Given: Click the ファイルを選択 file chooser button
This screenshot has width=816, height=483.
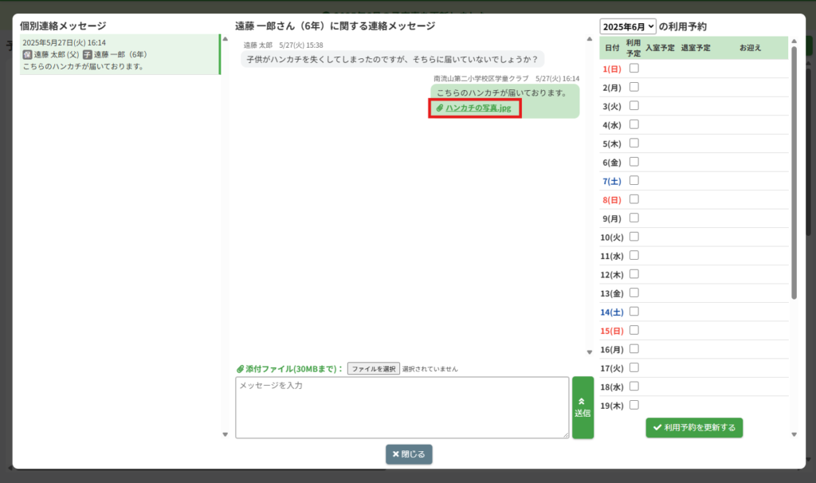Looking at the screenshot, I should point(373,369).
